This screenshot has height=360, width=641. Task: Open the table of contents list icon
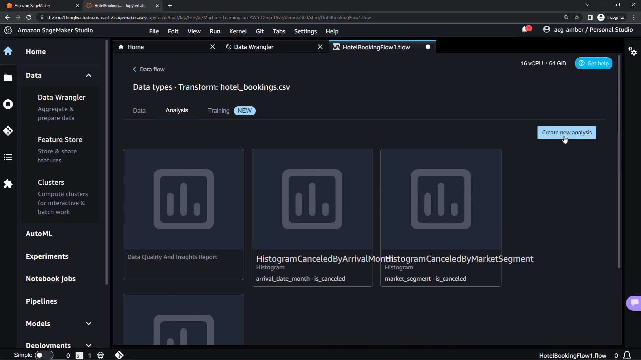8,157
